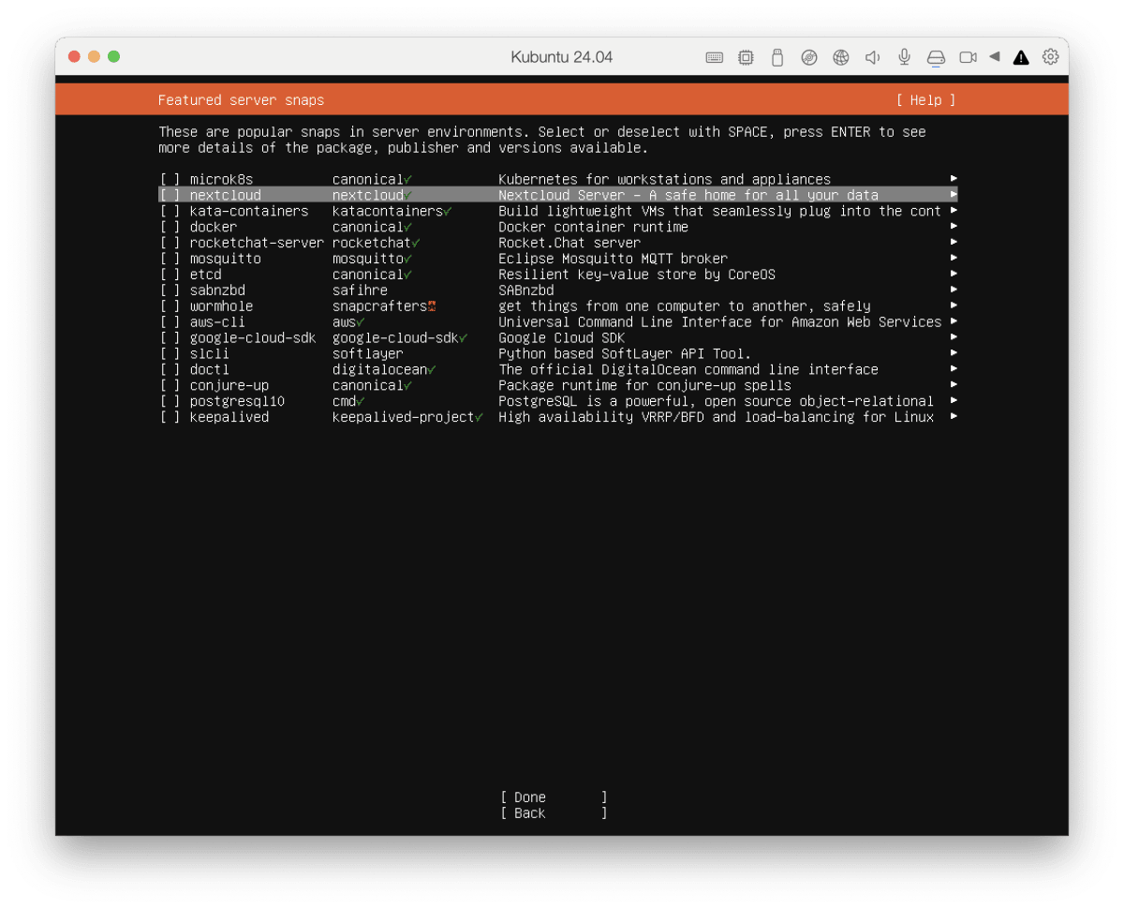Open details arrow on docker row
Screen dimensions: 1124x909
coord(954,226)
